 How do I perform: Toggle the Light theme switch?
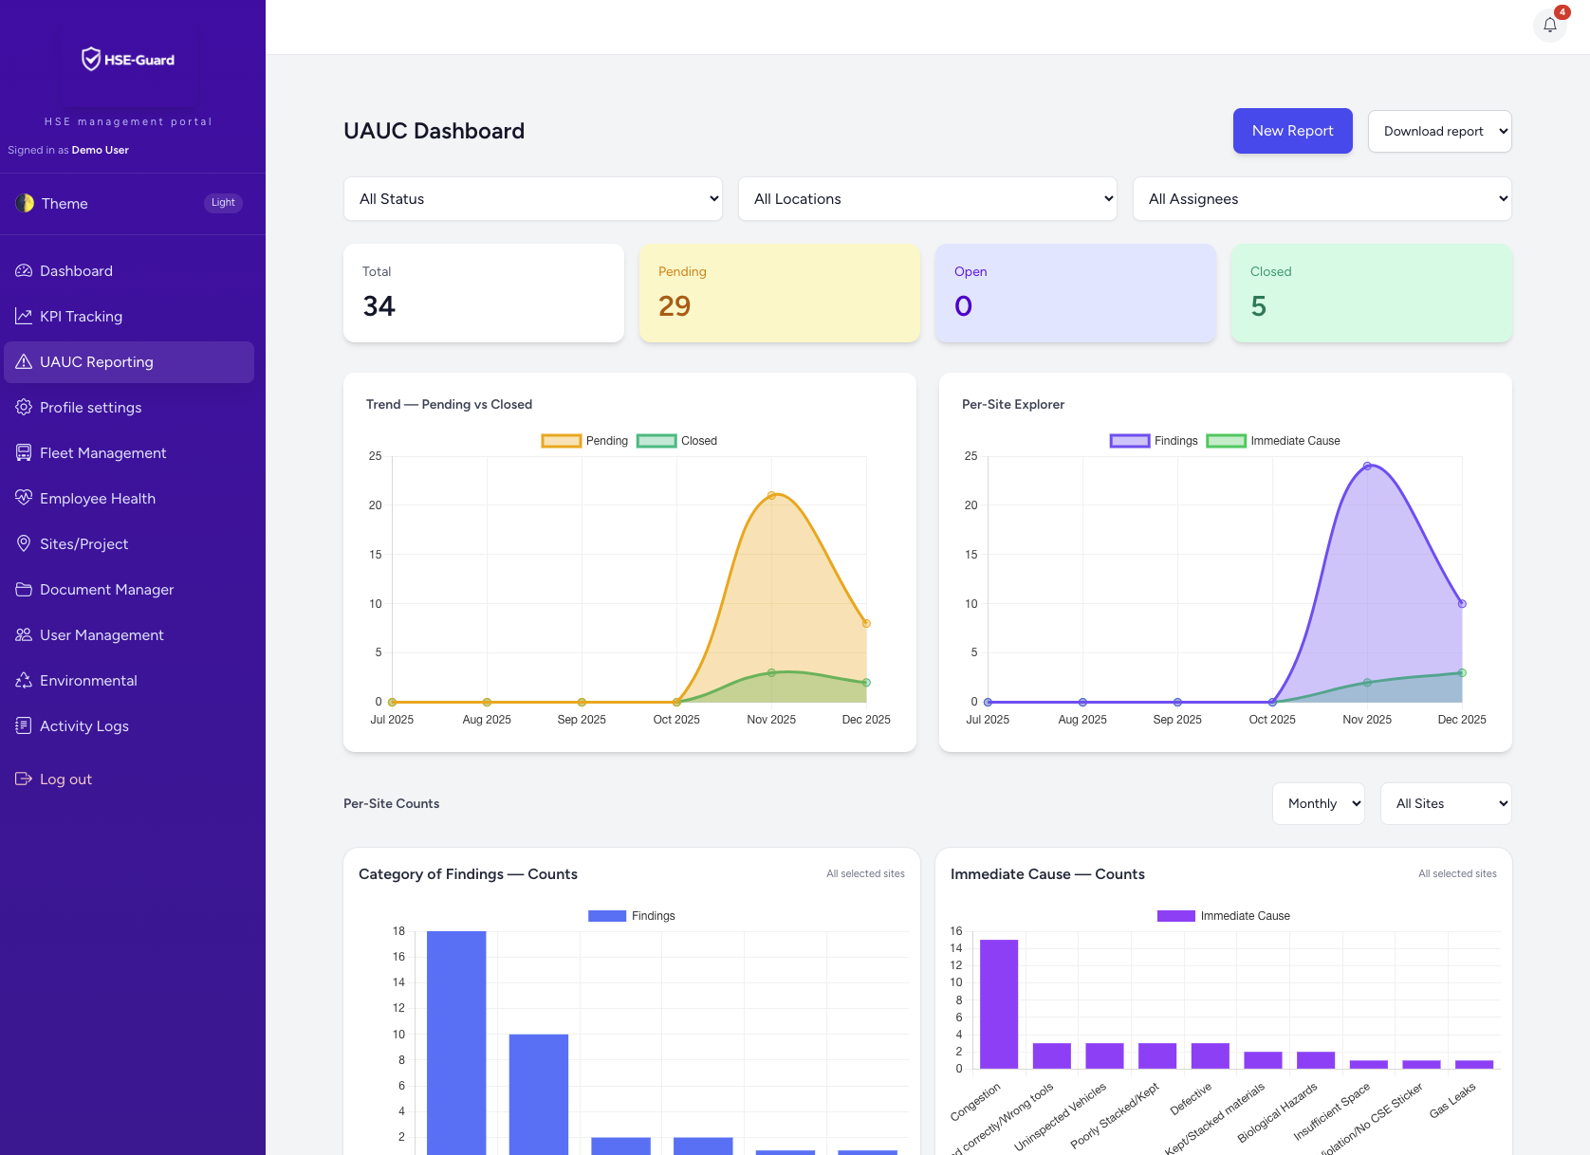(222, 202)
